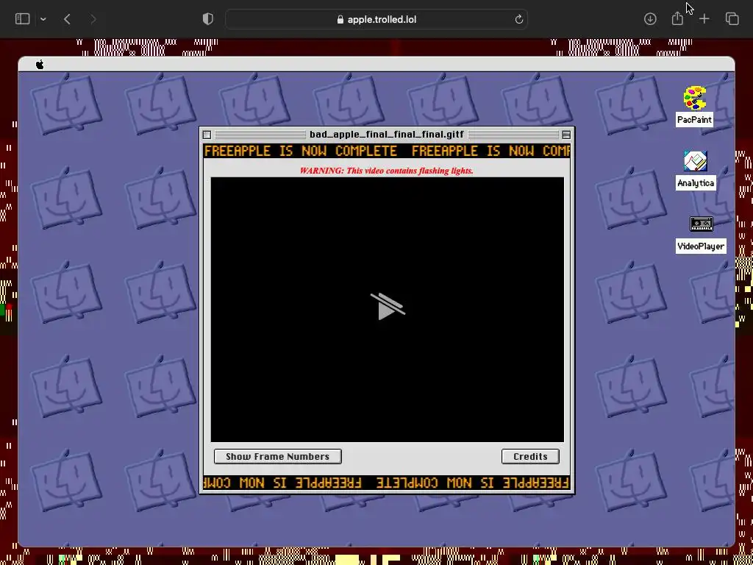
Task: Show Safari downloads
Action: (650, 19)
